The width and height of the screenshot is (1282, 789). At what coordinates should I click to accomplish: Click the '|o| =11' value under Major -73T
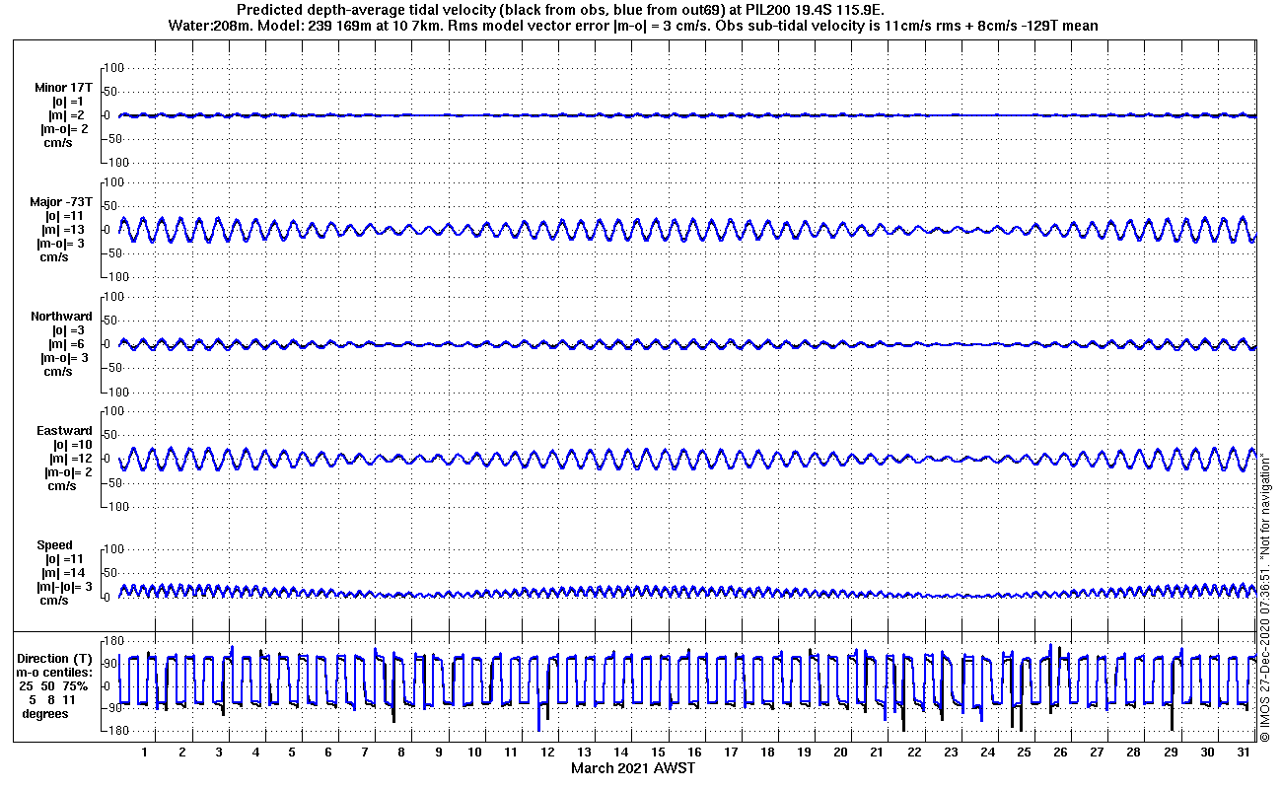66,216
